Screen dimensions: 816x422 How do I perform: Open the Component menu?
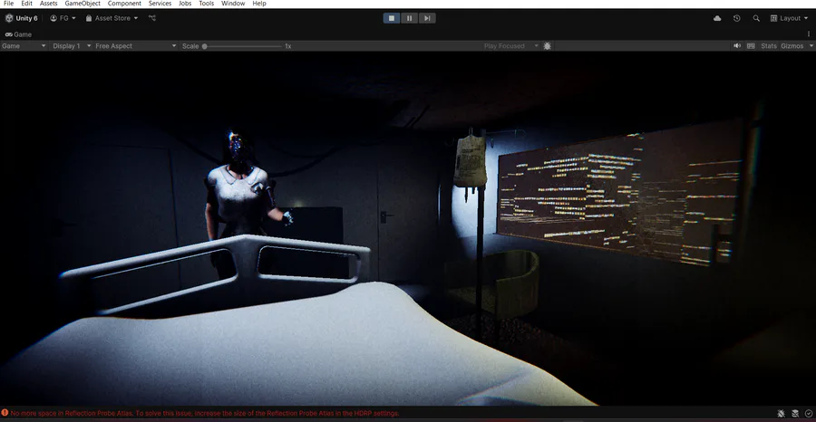[x=124, y=3]
